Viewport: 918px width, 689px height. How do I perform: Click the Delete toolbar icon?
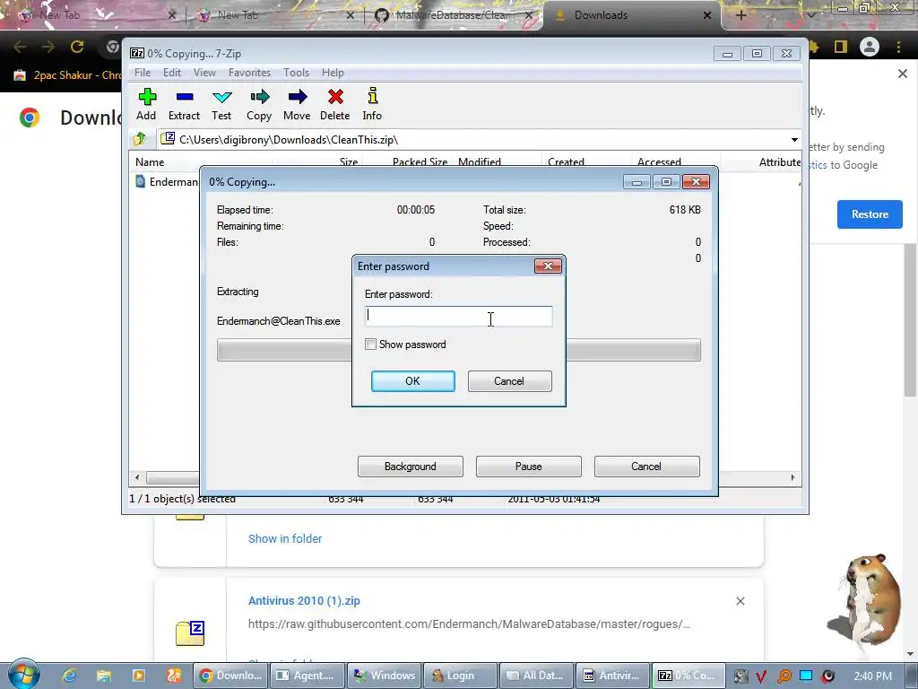tap(335, 104)
